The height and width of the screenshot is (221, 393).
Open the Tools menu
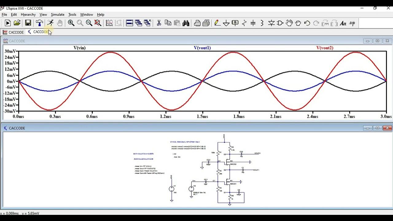coord(72,14)
